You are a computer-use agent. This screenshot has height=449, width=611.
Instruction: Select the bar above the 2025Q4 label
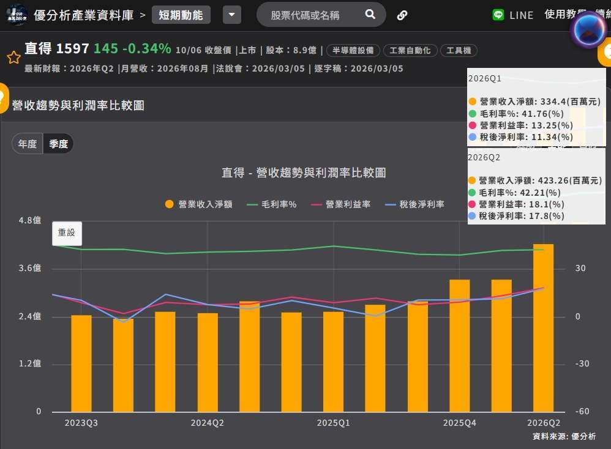(459, 346)
